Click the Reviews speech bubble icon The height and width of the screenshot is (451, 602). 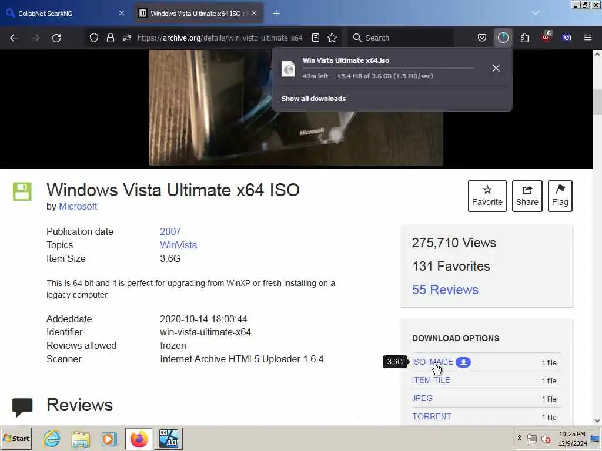click(22, 408)
